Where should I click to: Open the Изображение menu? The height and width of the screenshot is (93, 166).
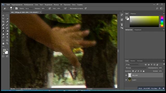pos(29,5)
